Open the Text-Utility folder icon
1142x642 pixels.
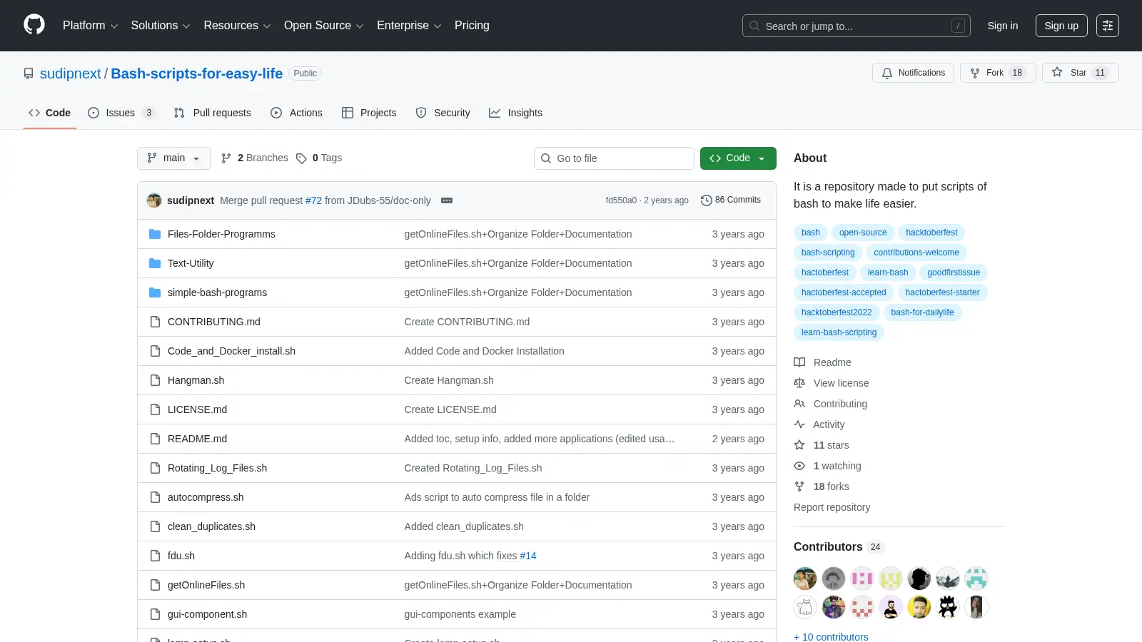(155, 263)
